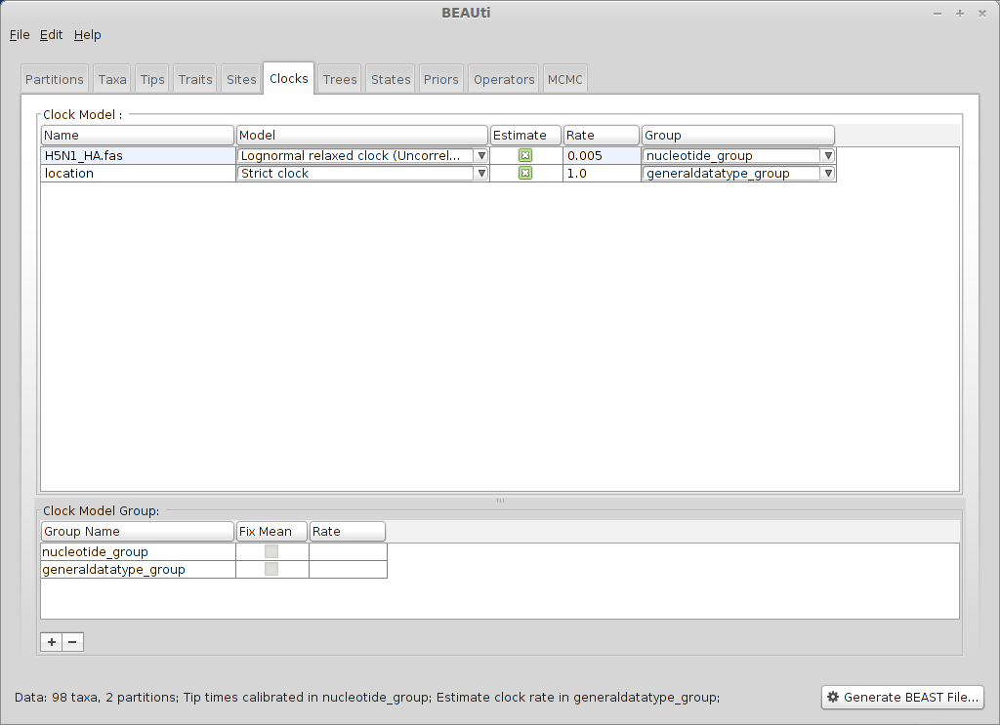The height and width of the screenshot is (725, 1000).
Task: Open the File menu
Action: click(x=20, y=34)
